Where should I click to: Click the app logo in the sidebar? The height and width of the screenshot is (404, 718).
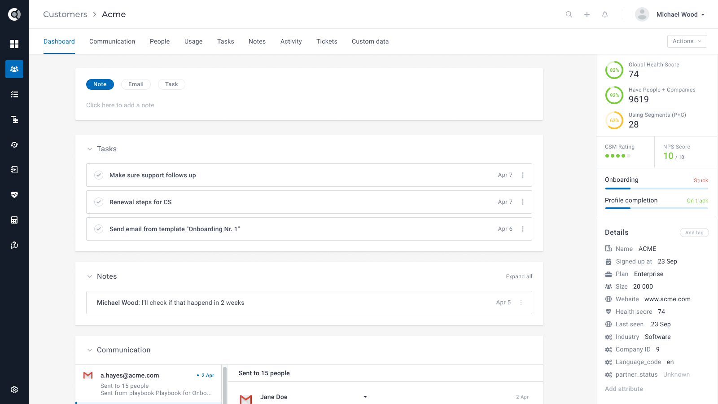coord(14,14)
